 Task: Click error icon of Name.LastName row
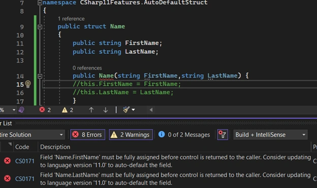tap(8, 178)
